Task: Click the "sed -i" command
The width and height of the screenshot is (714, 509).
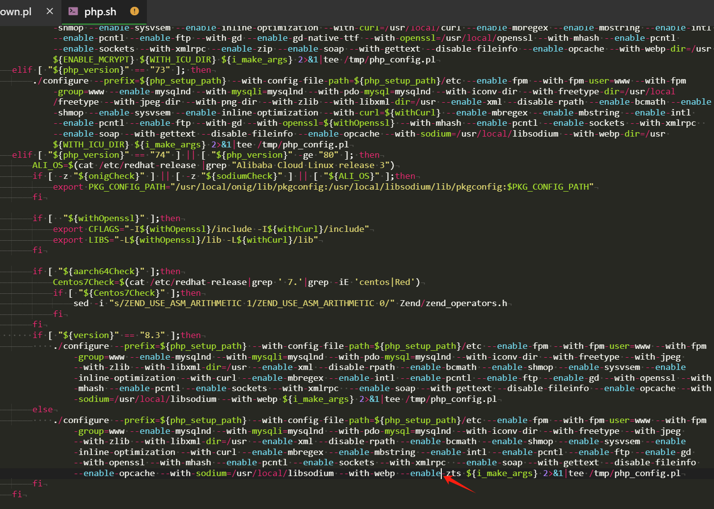Action: click(x=88, y=303)
